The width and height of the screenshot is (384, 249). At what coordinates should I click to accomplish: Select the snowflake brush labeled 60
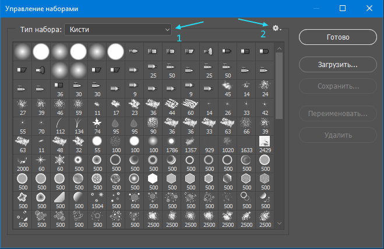(60, 163)
